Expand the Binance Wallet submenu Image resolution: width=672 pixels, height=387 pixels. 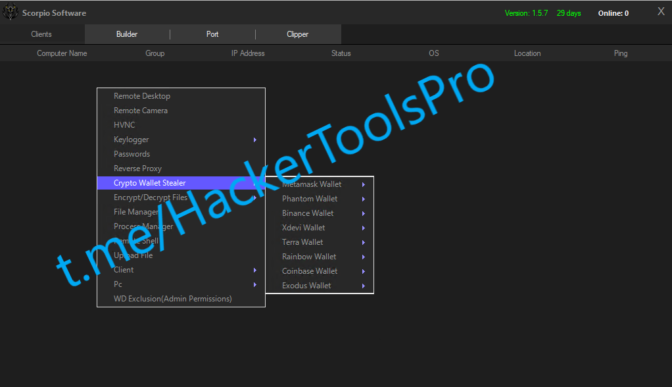[x=320, y=213]
